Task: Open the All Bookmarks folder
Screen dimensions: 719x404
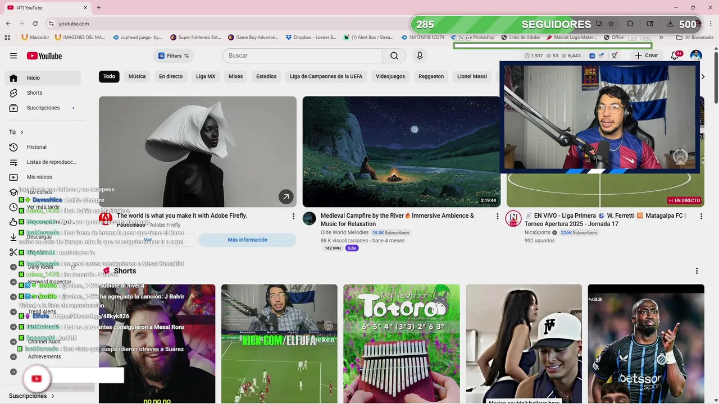Action: pos(694,38)
